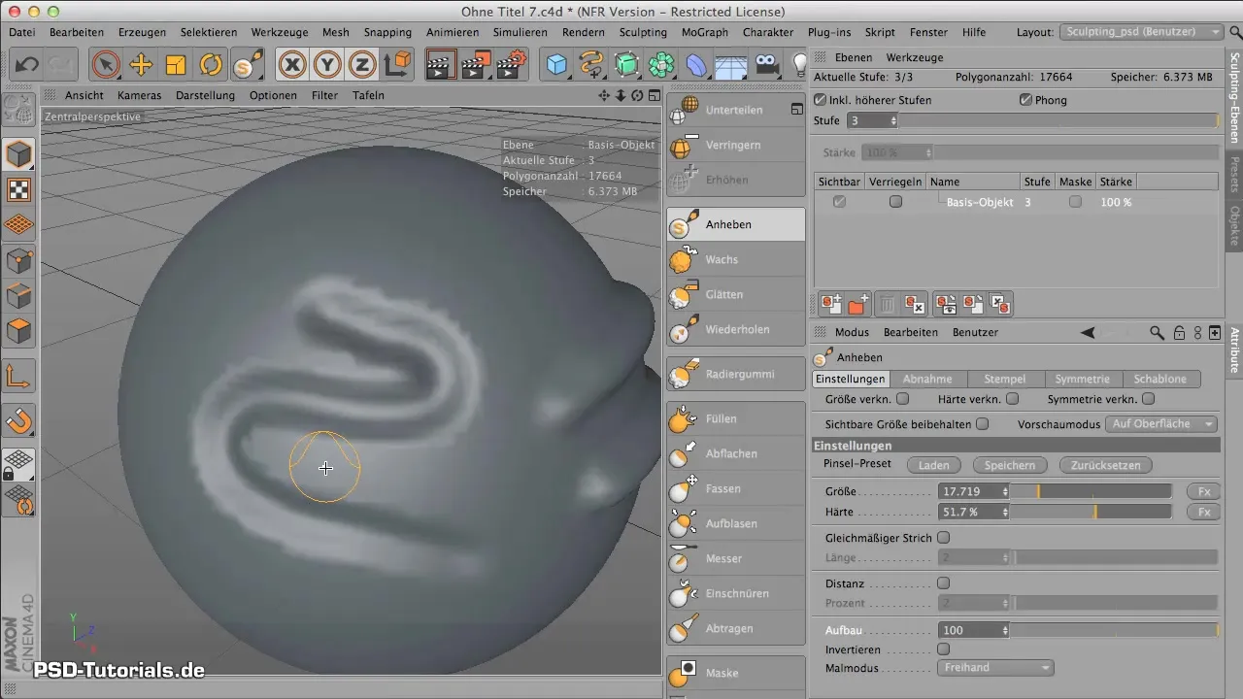
Task: Toggle Z axis lock
Action: point(362,65)
